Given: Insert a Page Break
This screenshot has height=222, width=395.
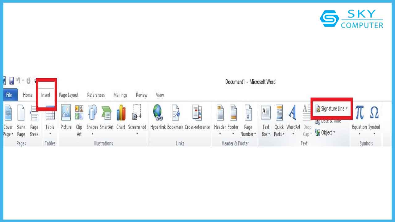Looking at the screenshot, I should pos(34,121).
